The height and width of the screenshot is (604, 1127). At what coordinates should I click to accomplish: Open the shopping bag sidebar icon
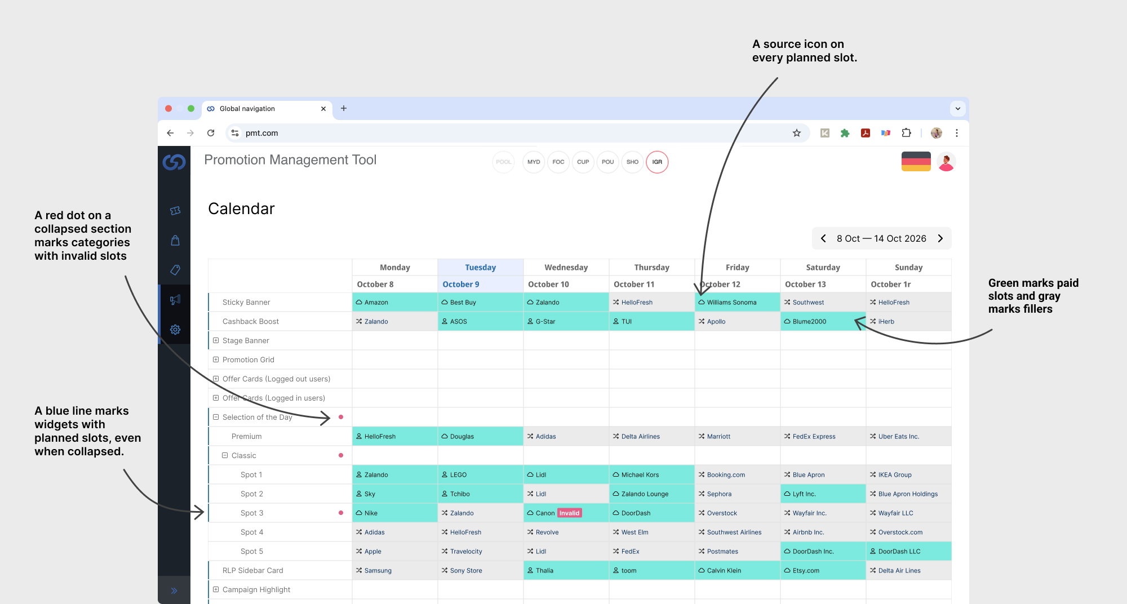(175, 241)
